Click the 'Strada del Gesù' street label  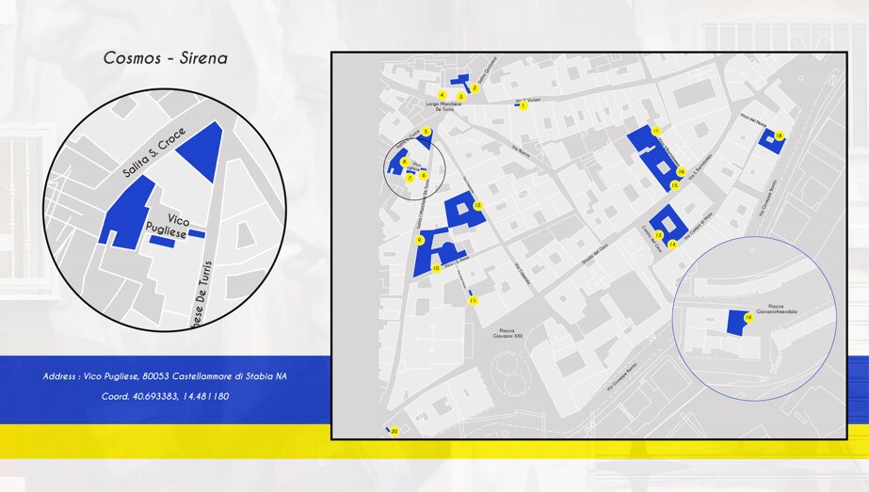tap(594, 256)
